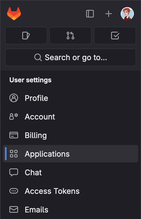The height and width of the screenshot is (219, 141).
Task: Open merge requests counter button
Action: coord(70,36)
